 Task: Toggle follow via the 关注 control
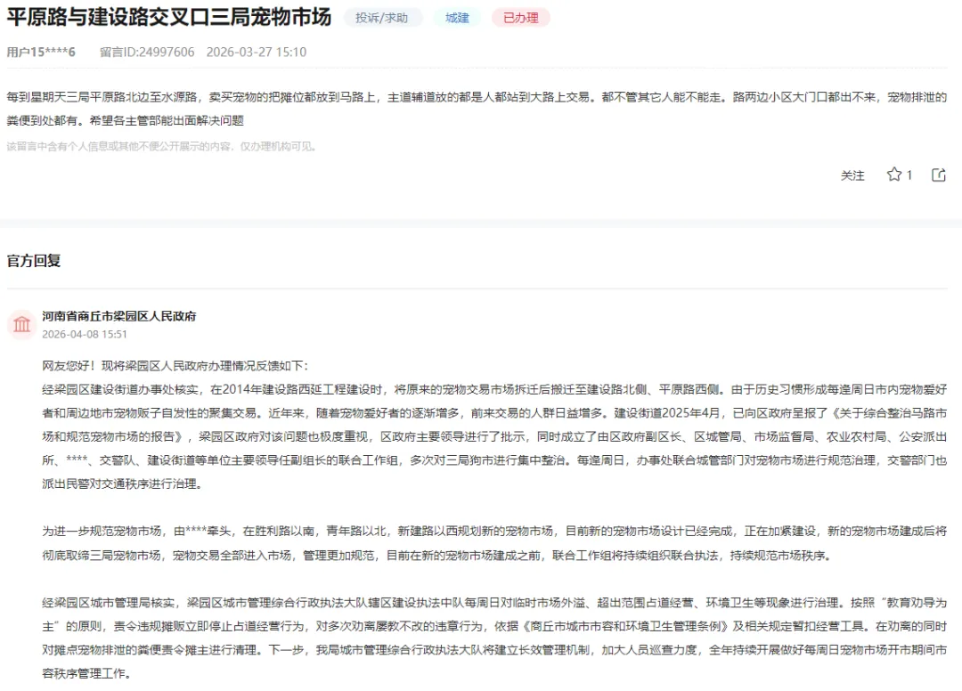click(853, 175)
